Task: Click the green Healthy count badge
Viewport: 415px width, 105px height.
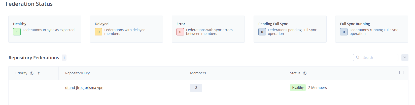Action: [x=17, y=32]
